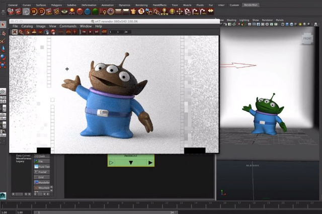Select the File texture node
This screenshot has height=214, width=322.
tap(42, 161)
